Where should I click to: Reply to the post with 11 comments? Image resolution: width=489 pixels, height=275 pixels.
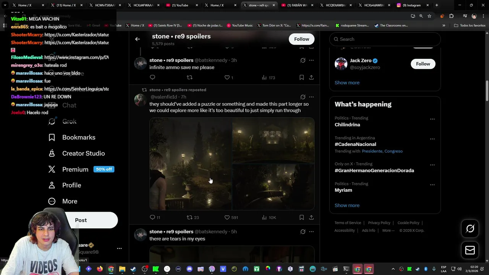click(155, 217)
